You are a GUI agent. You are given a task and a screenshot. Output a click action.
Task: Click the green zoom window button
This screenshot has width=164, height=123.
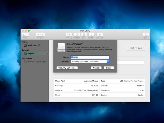(x=29, y=31)
